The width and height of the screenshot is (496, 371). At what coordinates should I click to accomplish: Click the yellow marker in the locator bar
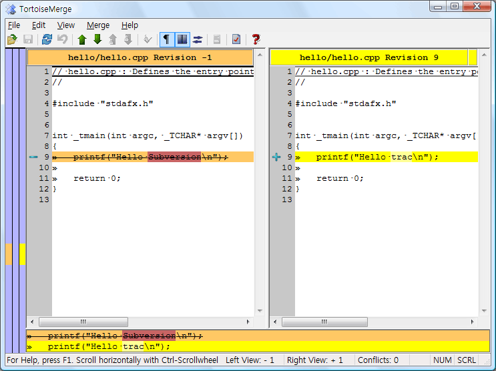point(22,254)
